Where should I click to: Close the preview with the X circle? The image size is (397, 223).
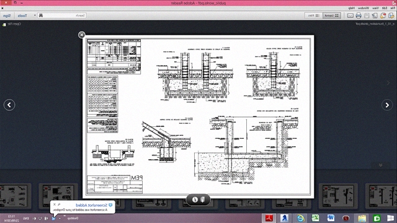click(81, 35)
